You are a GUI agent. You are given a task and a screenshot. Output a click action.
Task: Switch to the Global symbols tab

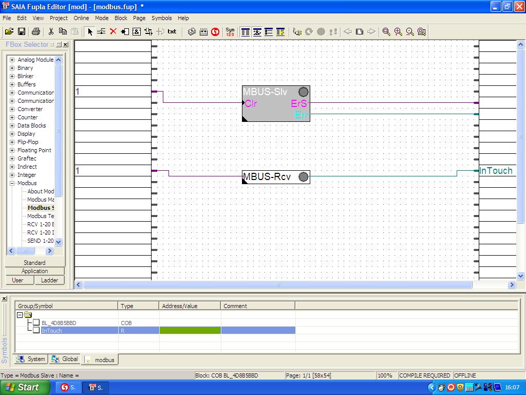point(65,359)
